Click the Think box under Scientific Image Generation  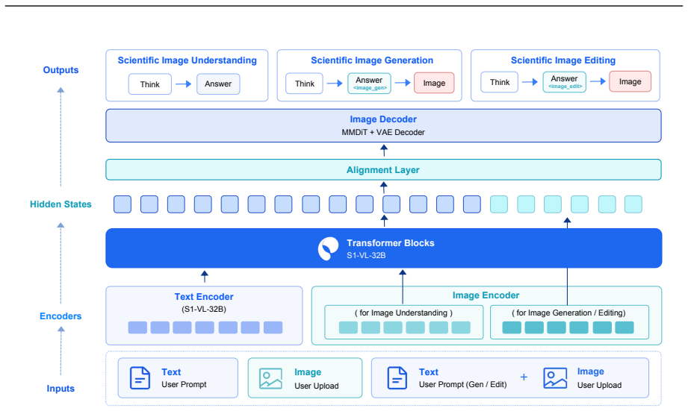coord(304,84)
